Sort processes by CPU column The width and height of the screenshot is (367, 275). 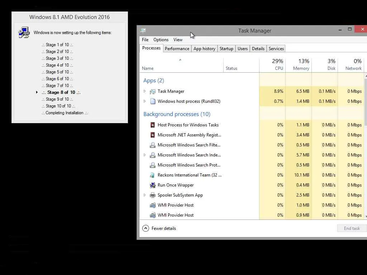272,65
